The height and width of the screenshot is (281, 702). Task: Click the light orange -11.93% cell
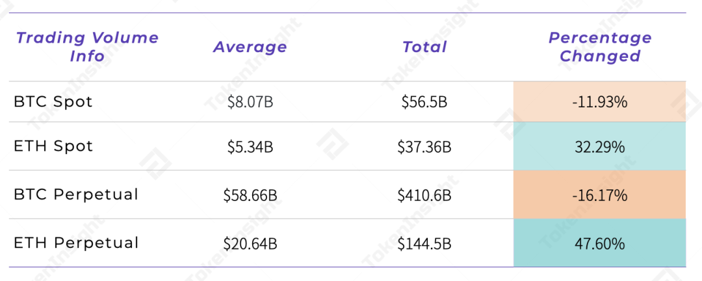coord(599,102)
